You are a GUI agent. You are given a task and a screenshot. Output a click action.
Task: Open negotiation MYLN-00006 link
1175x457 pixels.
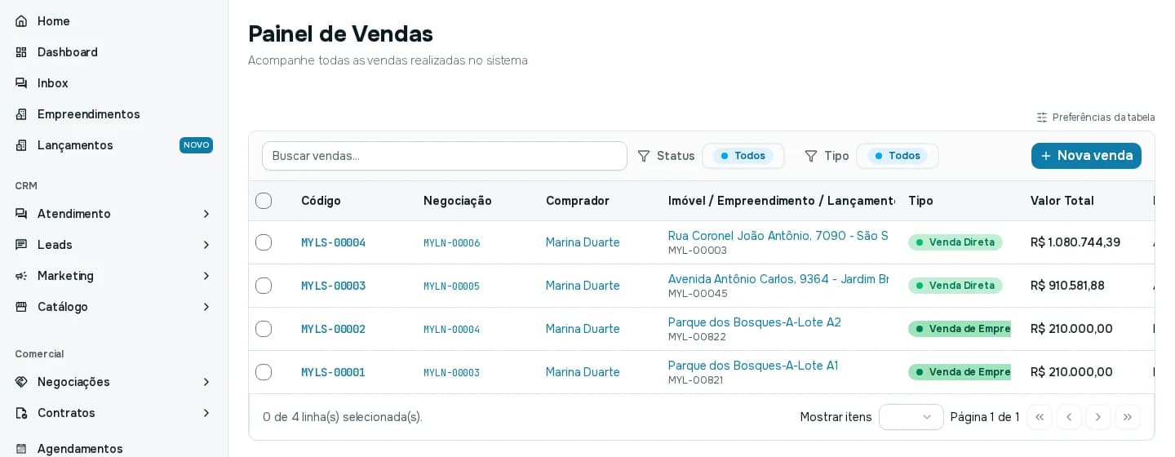(451, 243)
